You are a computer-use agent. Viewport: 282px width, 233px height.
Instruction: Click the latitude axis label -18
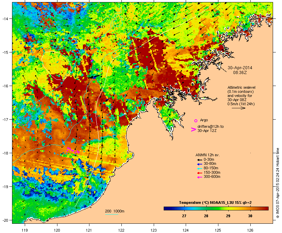[5, 153]
